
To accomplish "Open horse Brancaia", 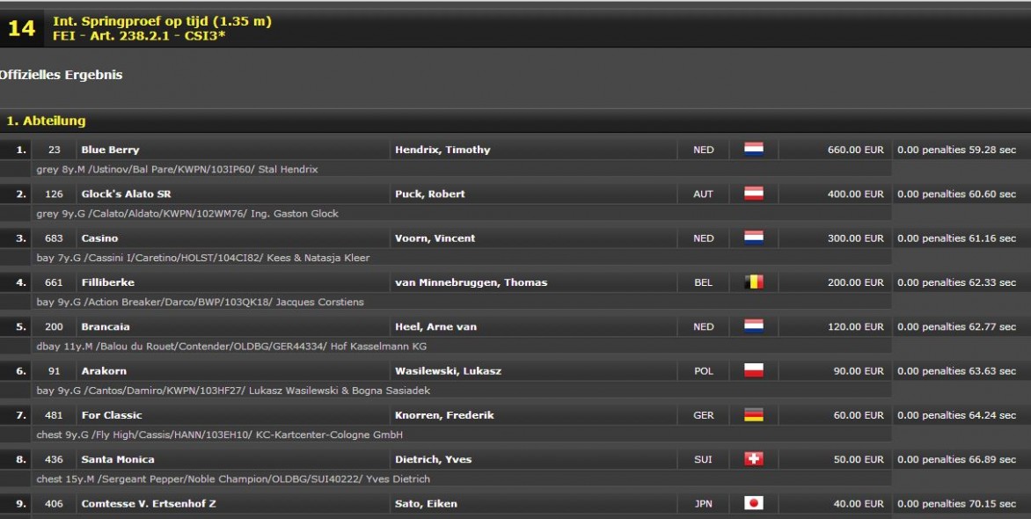I will tap(106, 327).
